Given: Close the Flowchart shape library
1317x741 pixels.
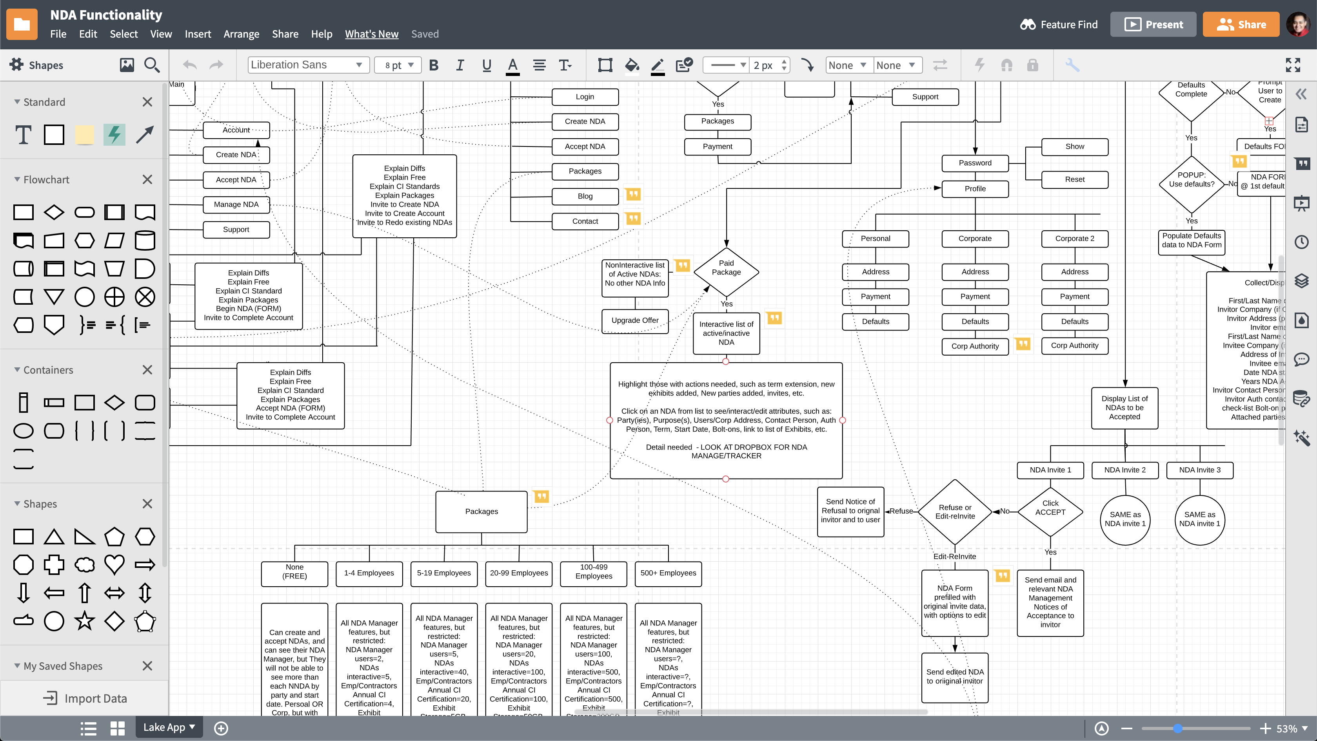Looking at the screenshot, I should pyautogui.click(x=147, y=179).
